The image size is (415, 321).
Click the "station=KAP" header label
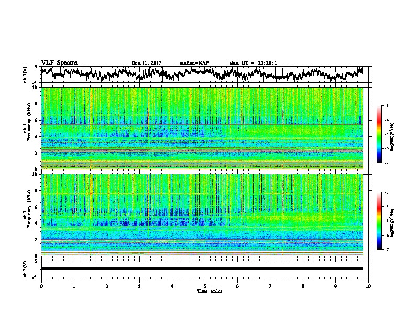[194, 63]
